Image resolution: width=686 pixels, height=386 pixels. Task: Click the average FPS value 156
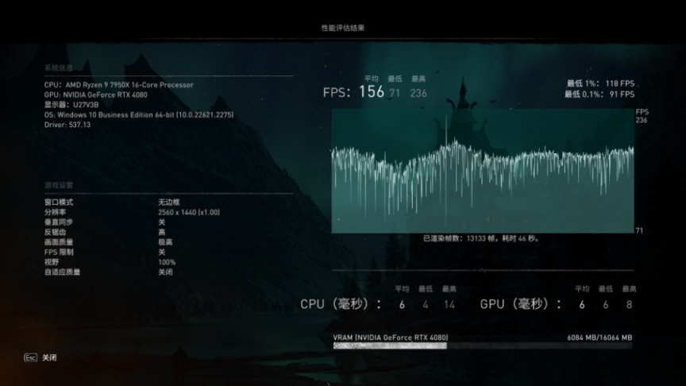pyautogui.click(x=372, y=92)
